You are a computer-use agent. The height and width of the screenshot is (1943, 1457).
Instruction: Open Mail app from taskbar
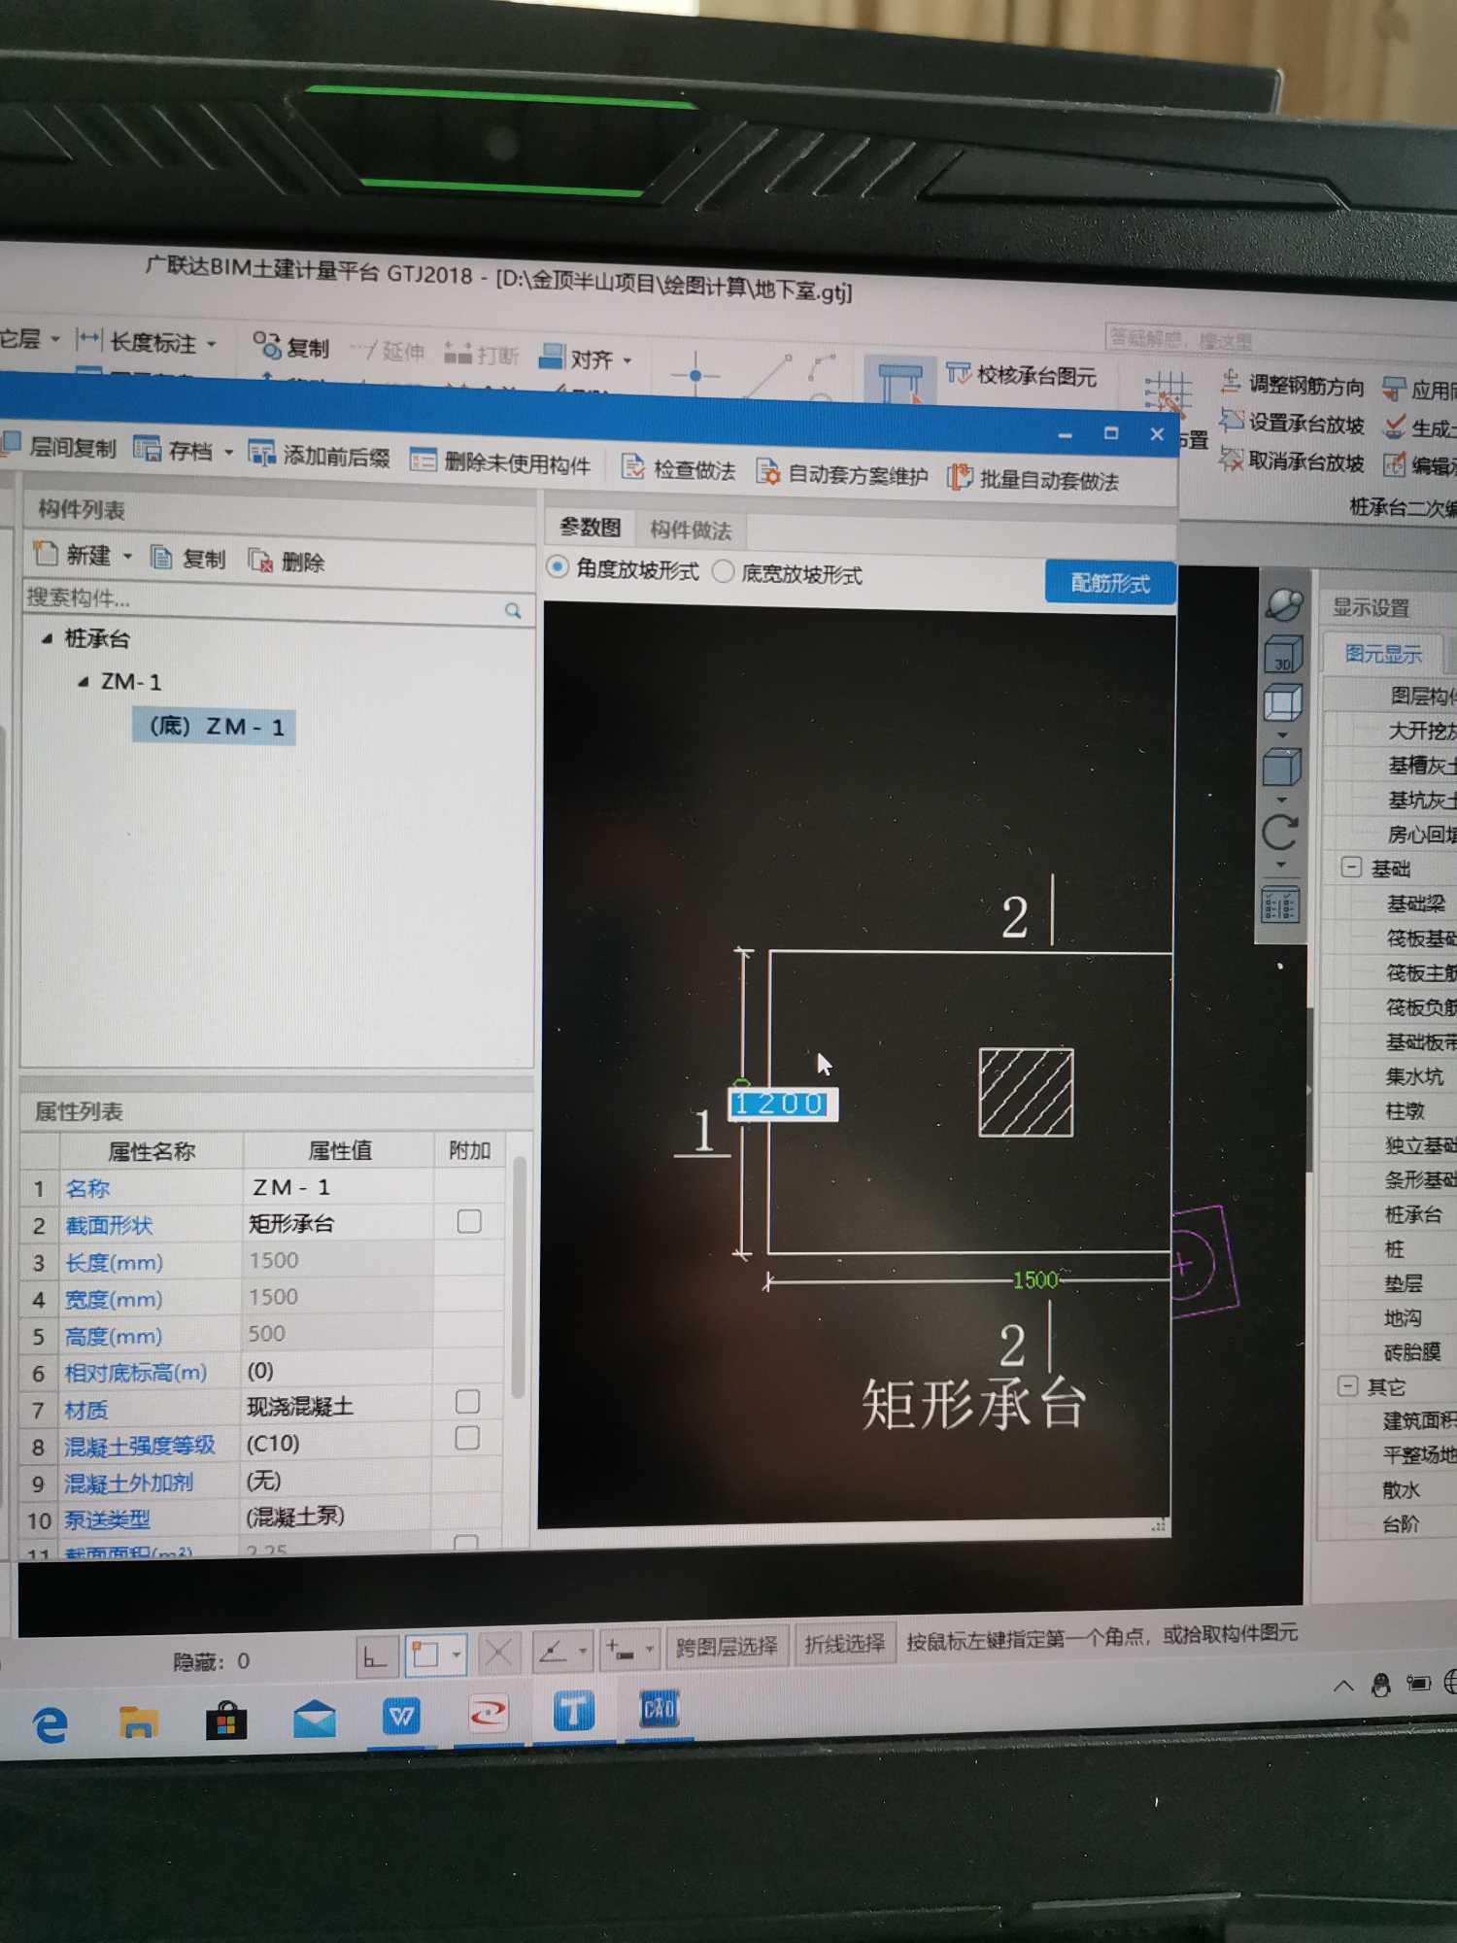[315, 1720]
